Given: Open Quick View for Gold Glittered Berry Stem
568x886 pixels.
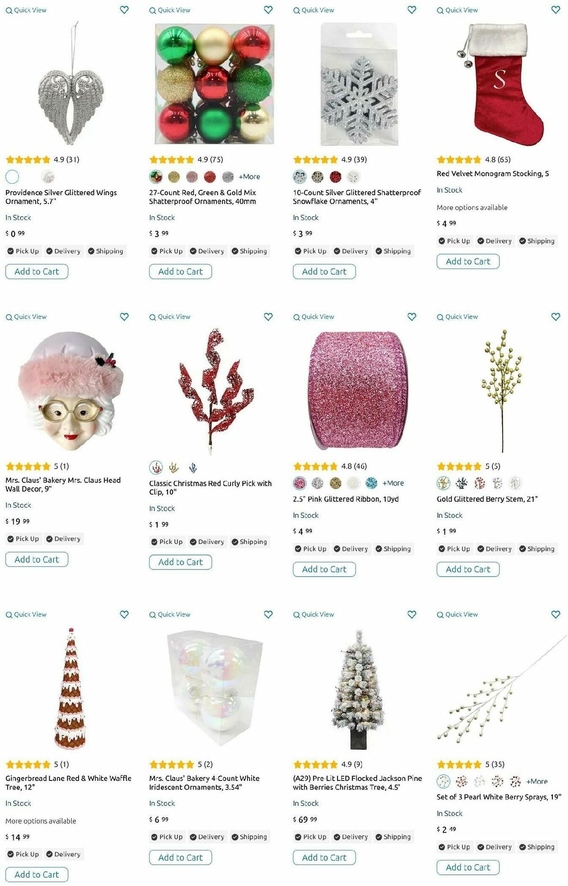Looking at the screenshot, I should click(x=457, y=317).
